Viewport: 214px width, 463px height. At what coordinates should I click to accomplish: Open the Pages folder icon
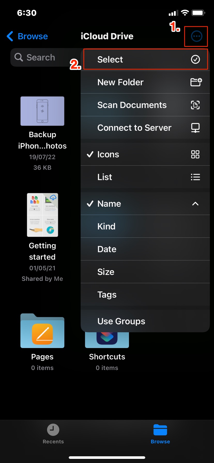[42, 331]
